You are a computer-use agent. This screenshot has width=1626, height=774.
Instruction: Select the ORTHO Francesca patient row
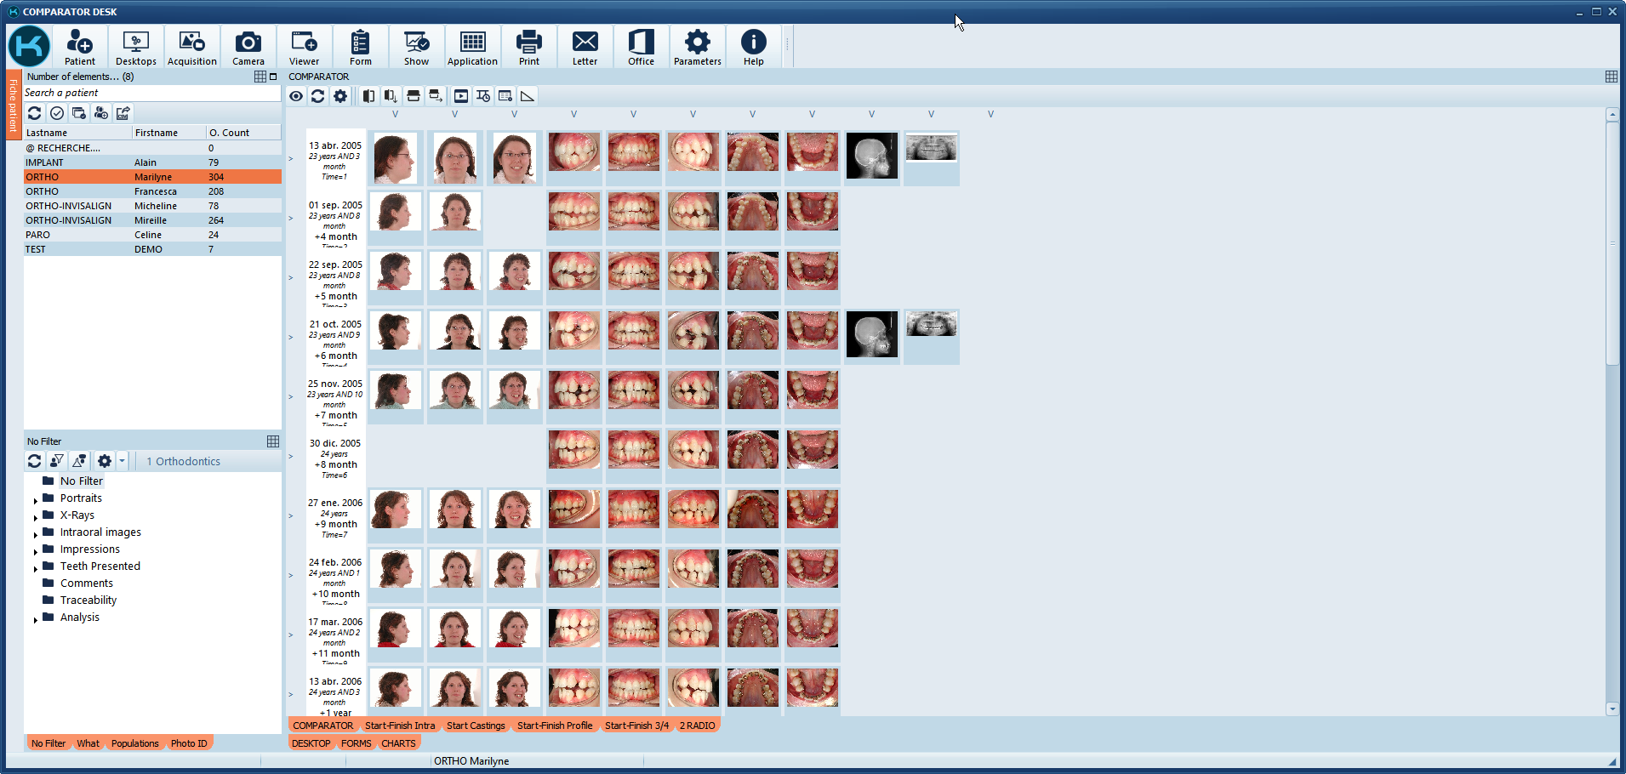coord(102,191)
